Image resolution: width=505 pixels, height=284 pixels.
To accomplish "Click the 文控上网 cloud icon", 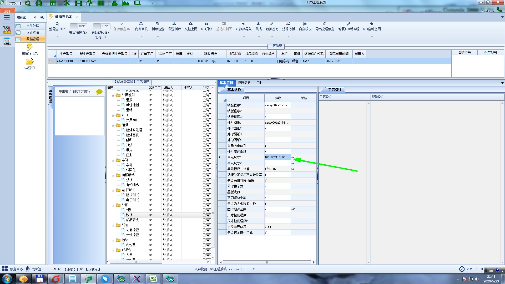I will coord(191,24).
